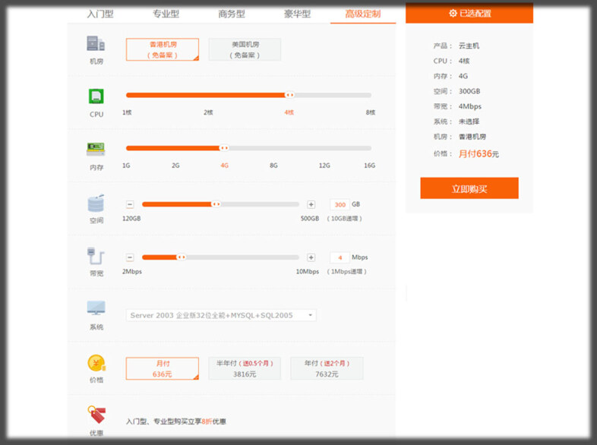Click the system (系统) monitor icon
Screen dimensions: 597x445
point(96,308)
